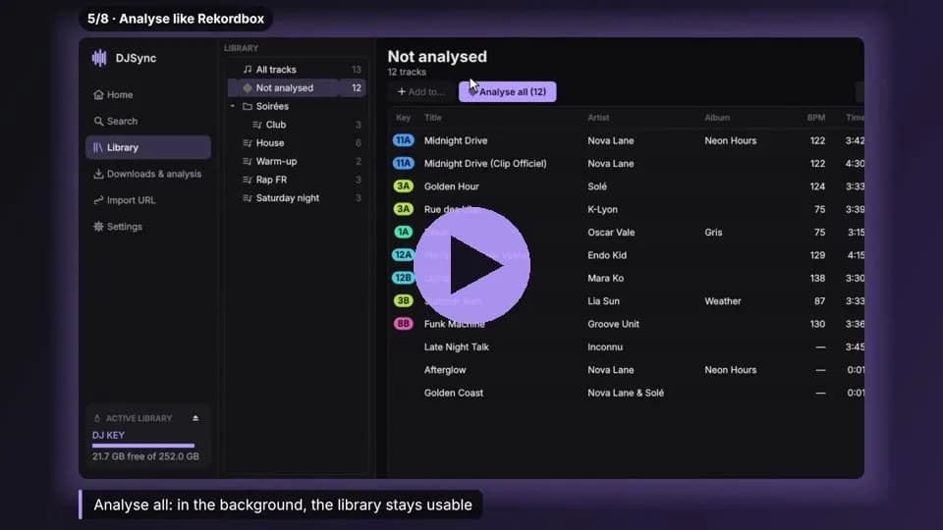The image size is (943, 530).
Task: Click the 138 BPM value
Action: pyautogui.click(x=817, y=278)
